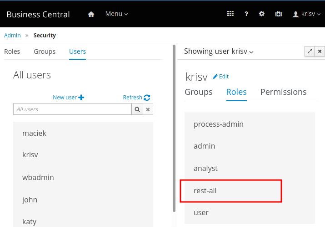Click the Refresh link text
This screenshot has height=227, width=325.
(x=132, y=97)
